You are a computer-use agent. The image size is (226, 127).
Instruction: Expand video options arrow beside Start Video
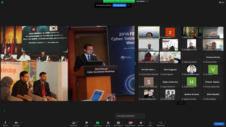20,123
